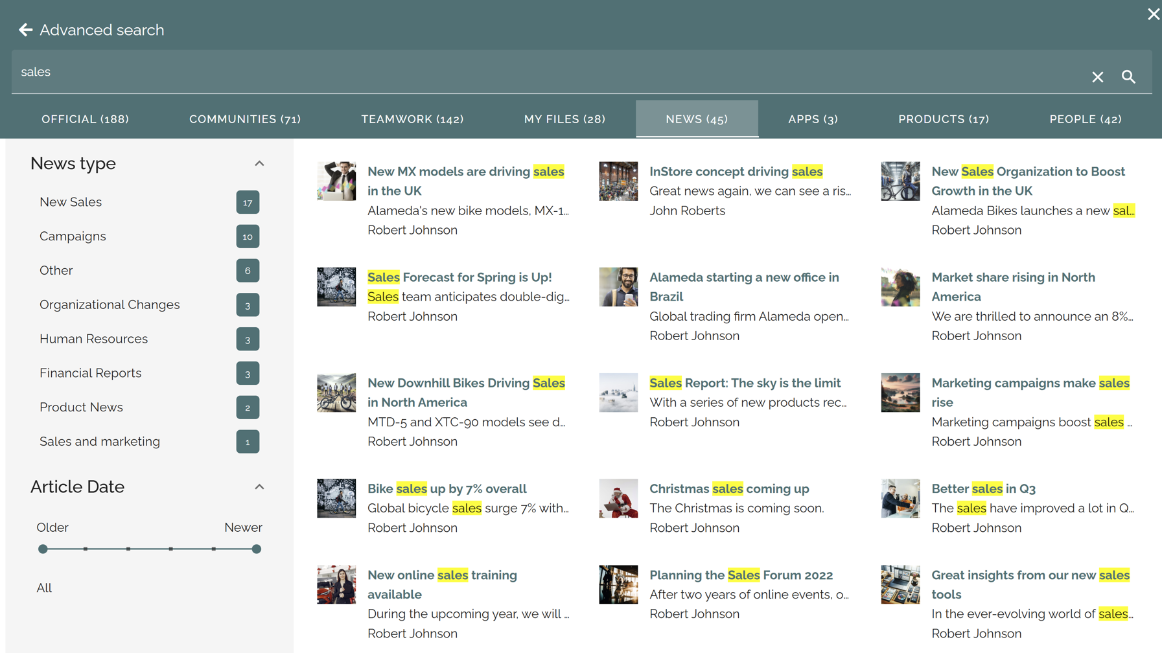
Task: Click author John Roberts under InStore concept
Action: 687,211
